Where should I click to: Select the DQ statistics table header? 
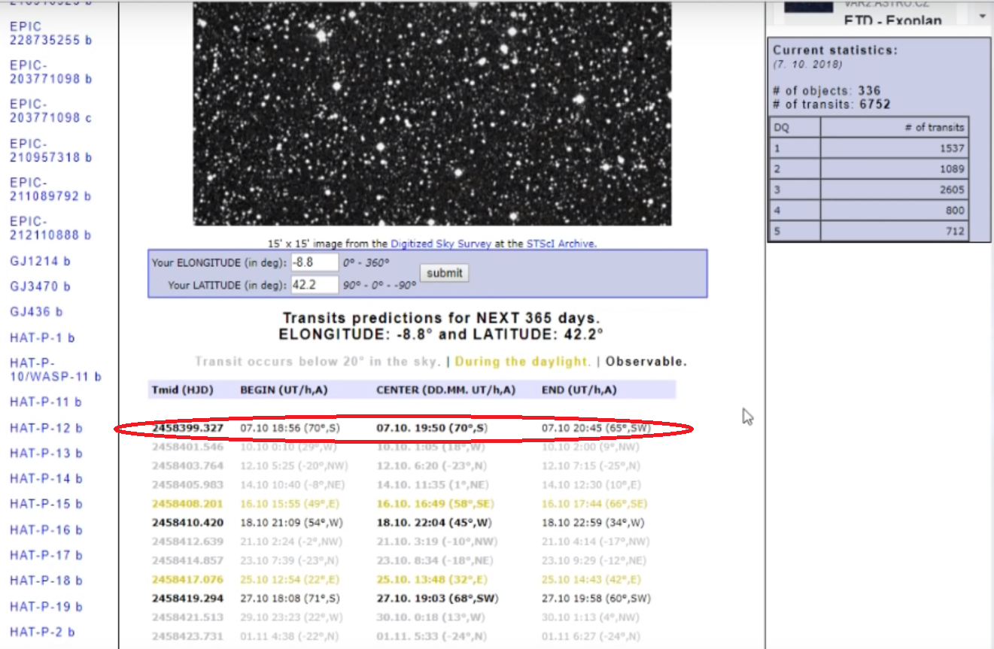(780, 127)
